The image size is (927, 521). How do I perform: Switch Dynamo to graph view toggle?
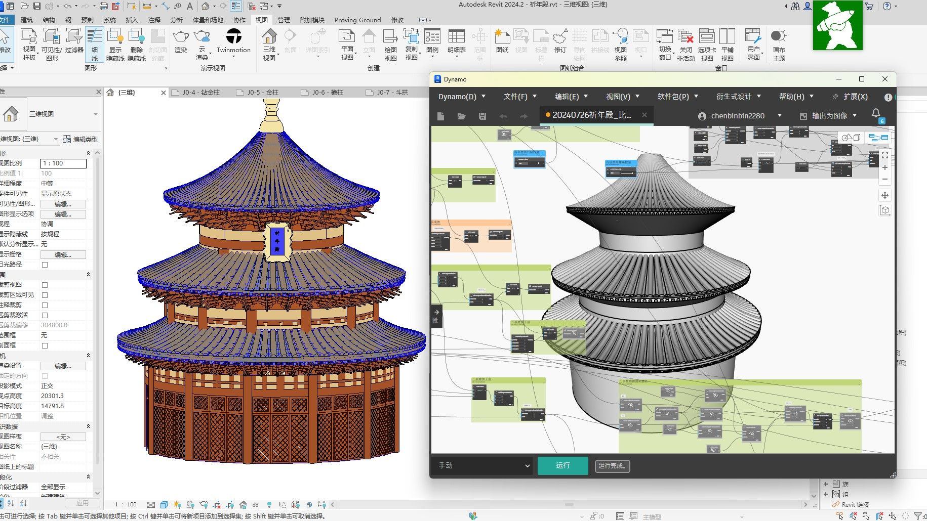click(878, 137)
